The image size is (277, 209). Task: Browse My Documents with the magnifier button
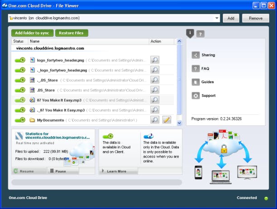(155, 120)
